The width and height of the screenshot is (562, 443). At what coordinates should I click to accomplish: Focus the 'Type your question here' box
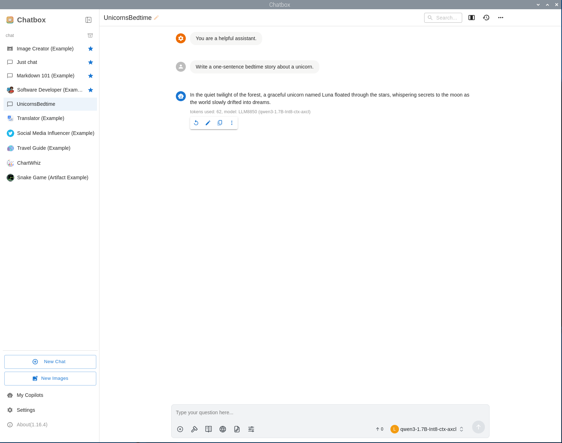330,412
